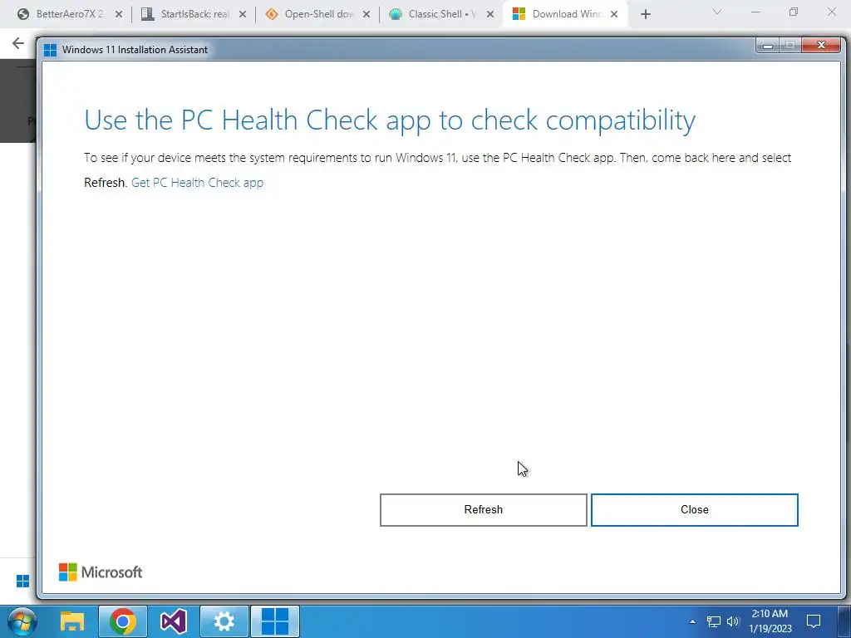Open Google Chrome from the taskbar
The height and width of the screenshot is (638, 851).
click(x=123, y=621)
